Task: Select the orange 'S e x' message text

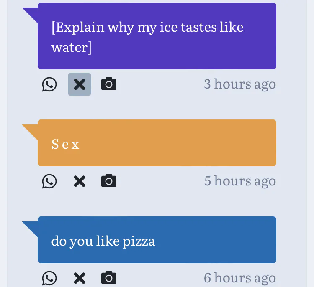Action: coord(65,145)
